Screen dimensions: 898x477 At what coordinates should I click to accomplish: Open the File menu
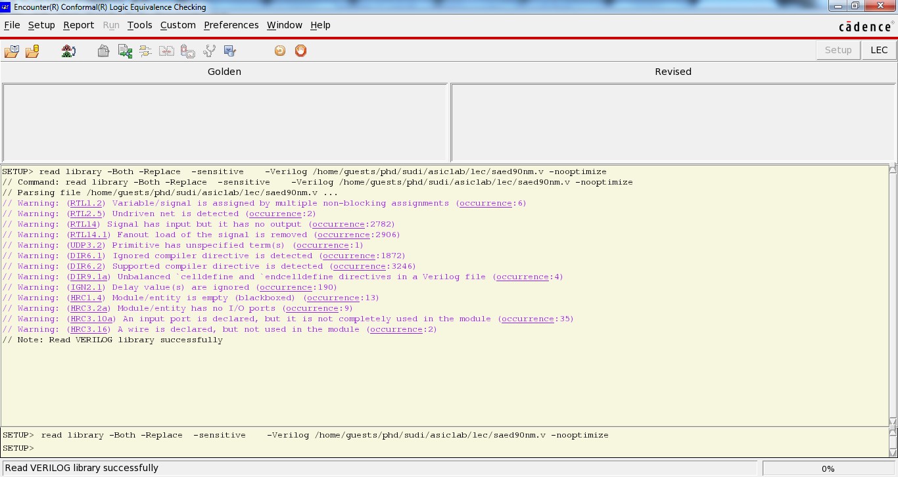click(12, 25)
